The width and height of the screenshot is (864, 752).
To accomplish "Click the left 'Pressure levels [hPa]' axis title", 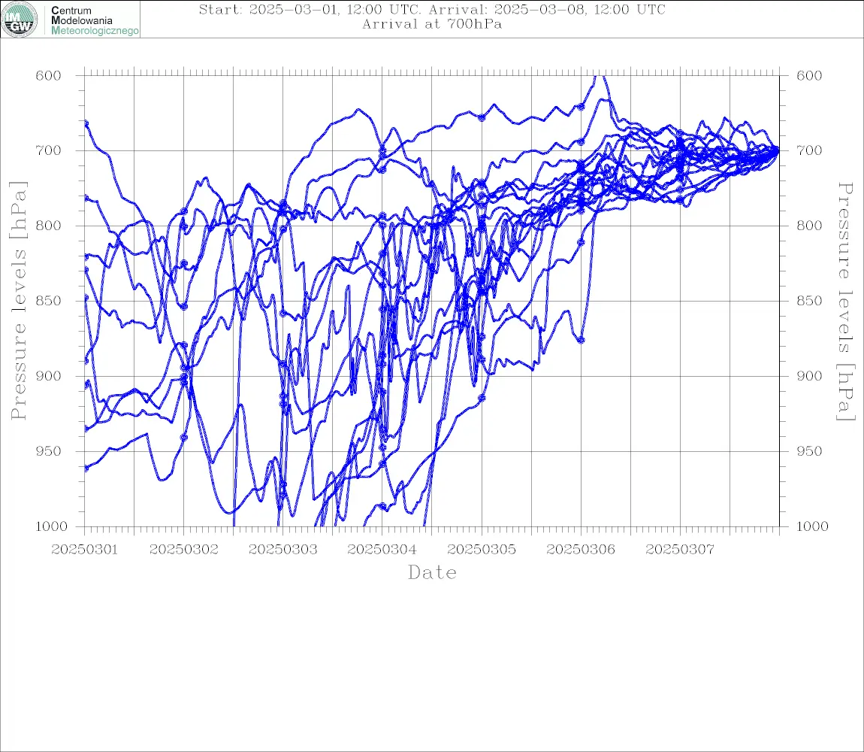I will [x=18, y=301].
